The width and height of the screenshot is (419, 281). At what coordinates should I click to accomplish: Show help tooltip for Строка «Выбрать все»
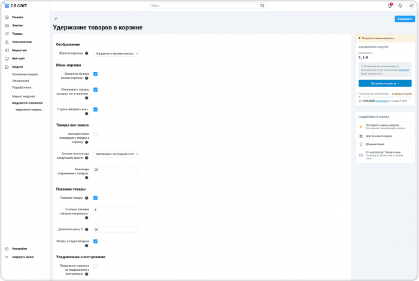[87, 114]
